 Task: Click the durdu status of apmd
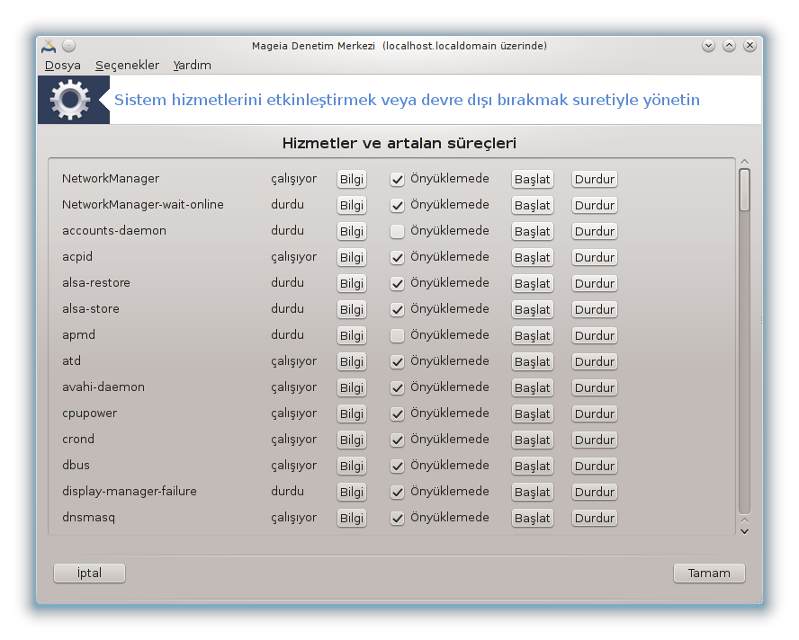coord(287,335)
